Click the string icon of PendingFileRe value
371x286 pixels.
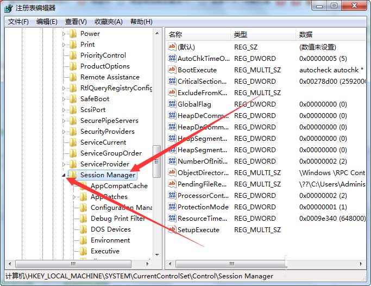point(172,184)
